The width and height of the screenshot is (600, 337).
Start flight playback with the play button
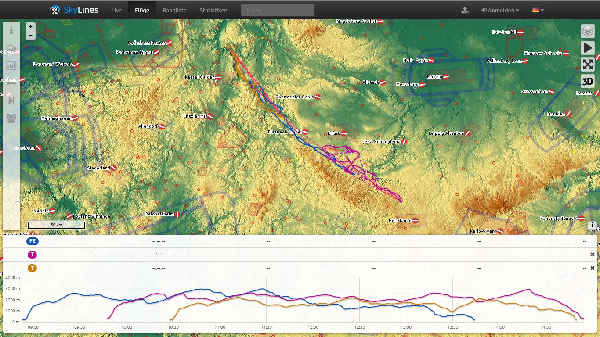point(588,48)
